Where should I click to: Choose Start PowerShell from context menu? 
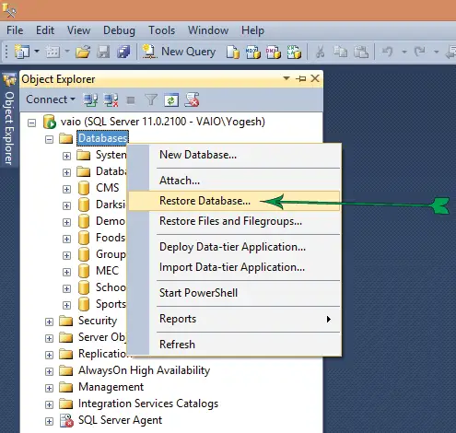pyautogui.click(x=234, y=293)
